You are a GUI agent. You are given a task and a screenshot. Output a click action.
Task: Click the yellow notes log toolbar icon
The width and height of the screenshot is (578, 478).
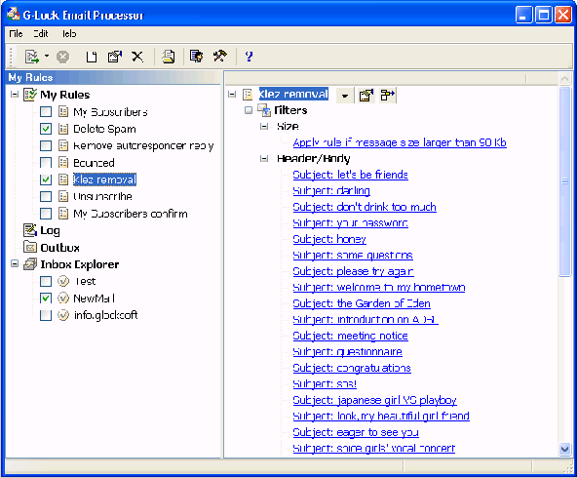point(169,57)
